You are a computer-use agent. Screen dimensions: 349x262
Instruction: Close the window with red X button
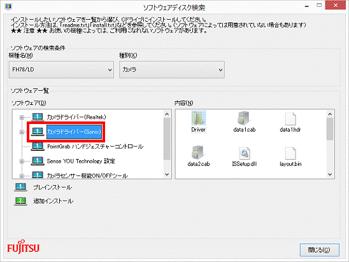click(x=336, y=5)
